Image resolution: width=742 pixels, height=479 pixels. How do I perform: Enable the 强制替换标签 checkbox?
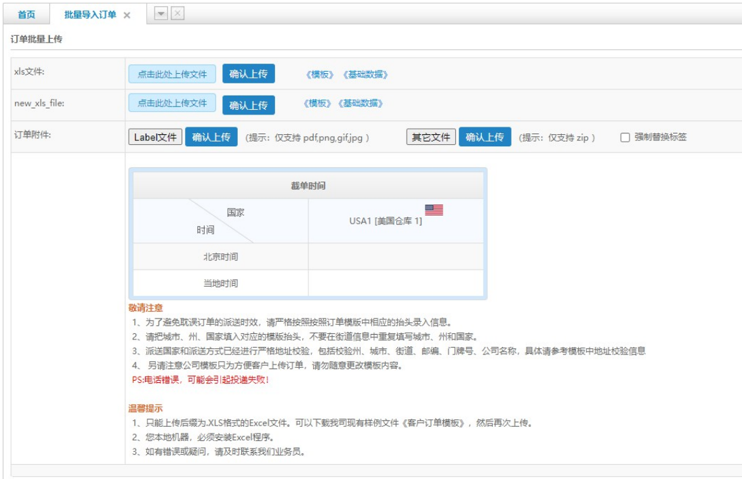625,138
